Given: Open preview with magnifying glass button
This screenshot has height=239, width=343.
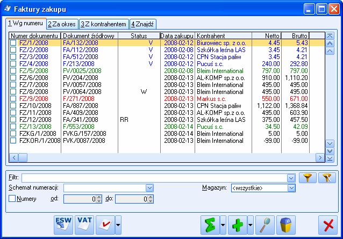Looking at the screenshot, I should [x=265, y=225].
